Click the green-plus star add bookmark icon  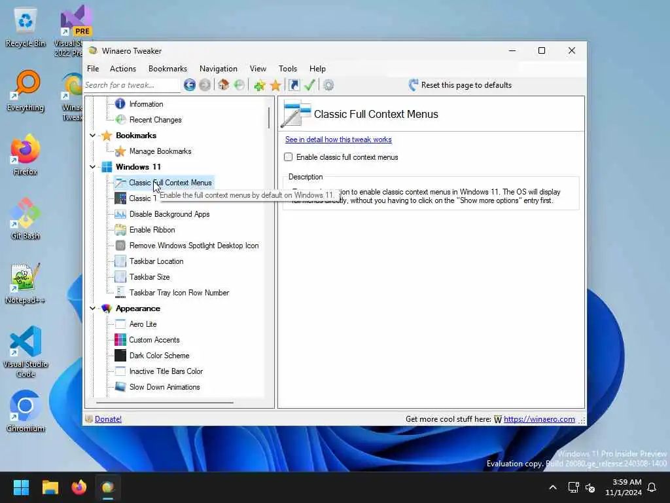pos(259,85)
